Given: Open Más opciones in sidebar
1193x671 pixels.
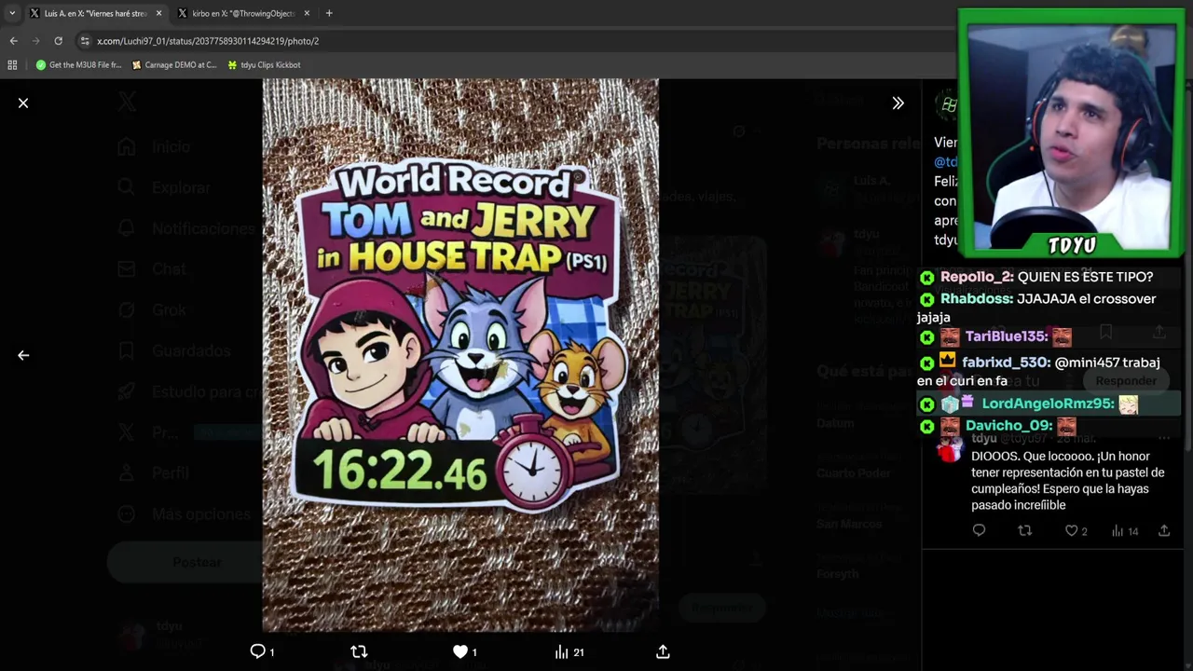Looking at the screenshot, I should pyautogui.click(x=185, y=514).
